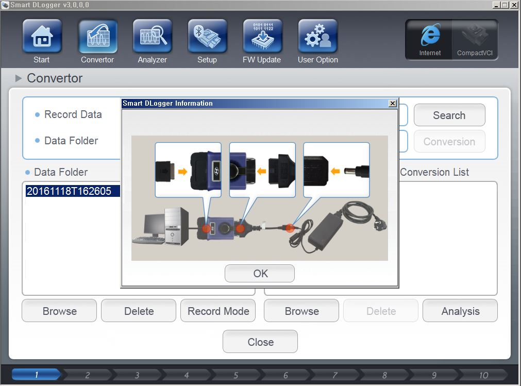521x386 pixels.
Task: Go to step 6 in progress bar
Action: (285, 375)
